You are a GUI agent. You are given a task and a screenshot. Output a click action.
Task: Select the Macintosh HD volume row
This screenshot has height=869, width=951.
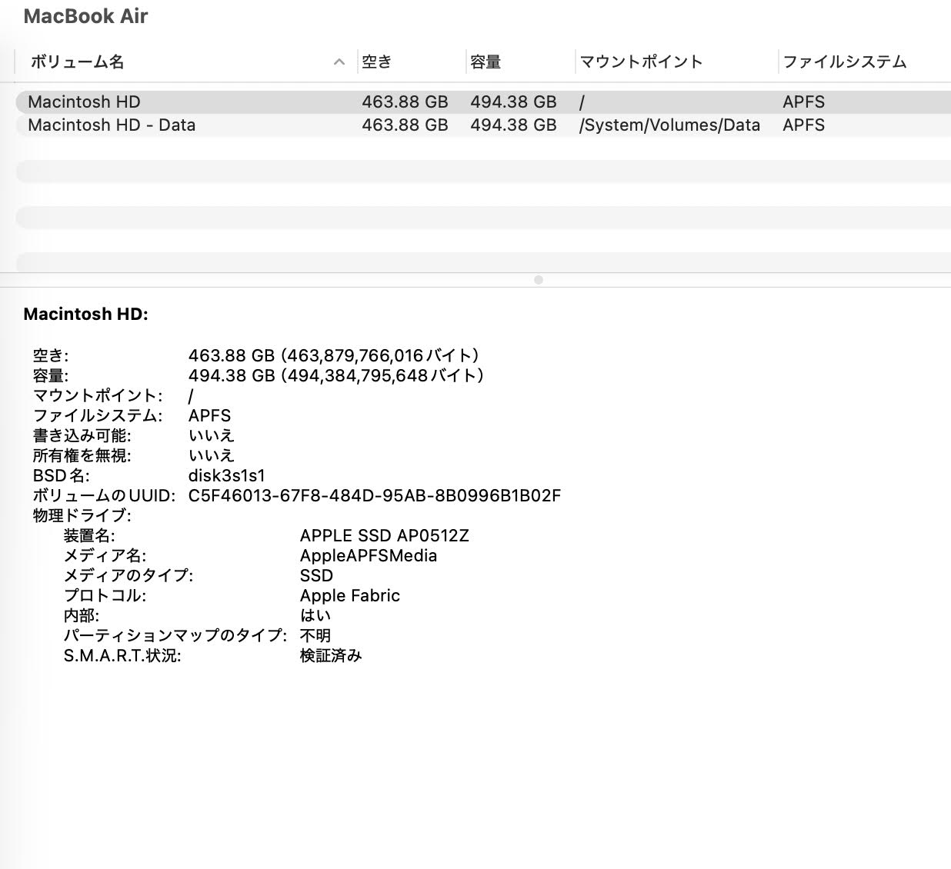coord(483,102)
